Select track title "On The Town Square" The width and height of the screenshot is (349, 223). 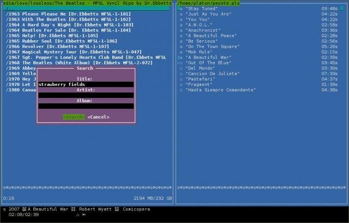click(x=213, y=47)
